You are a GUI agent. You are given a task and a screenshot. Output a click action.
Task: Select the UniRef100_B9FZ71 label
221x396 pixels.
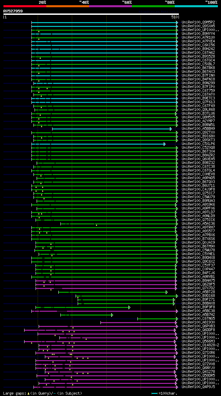[198, 300]
